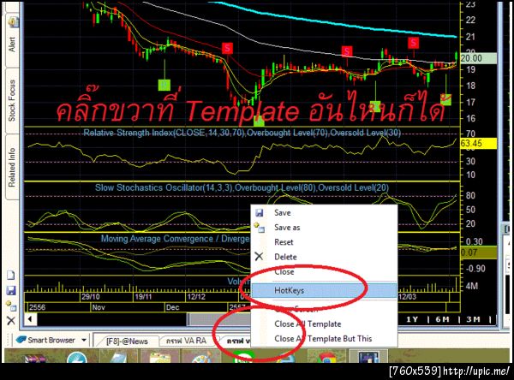Viewport: 514px width, 380px height.
Task: Click the floppy disk save icon in left sidebar
Action: [11, 291]
